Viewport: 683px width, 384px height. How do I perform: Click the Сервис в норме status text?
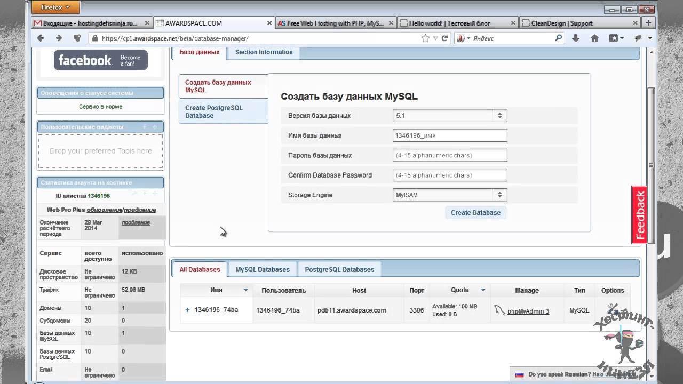tap(100, 107)
